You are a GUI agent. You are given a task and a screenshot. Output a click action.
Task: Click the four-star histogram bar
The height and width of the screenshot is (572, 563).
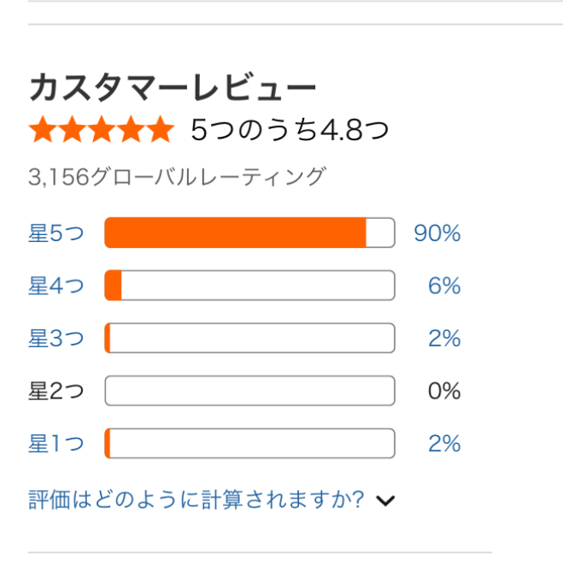coord(249,286)
